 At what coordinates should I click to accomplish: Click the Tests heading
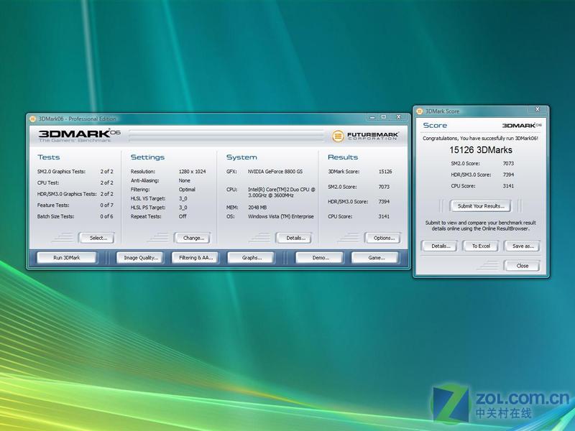(48, 157)
